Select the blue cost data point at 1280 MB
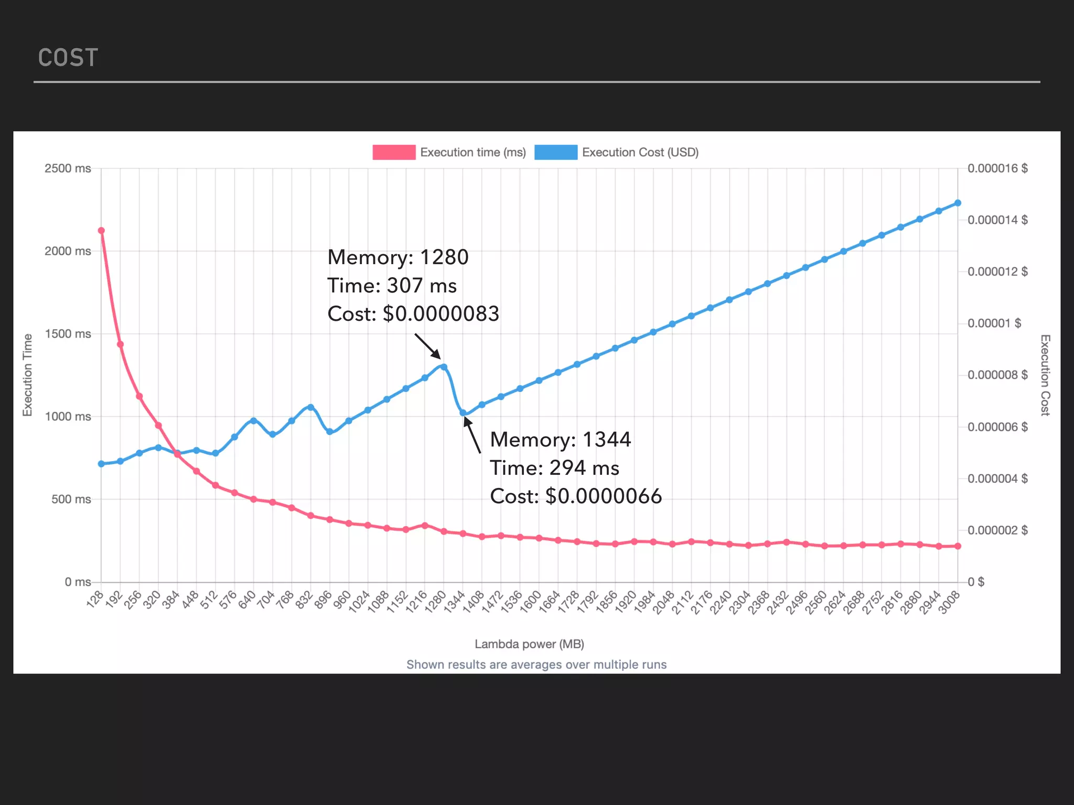Image resolution: width=1074 pixels, height=805 pixels. [444, 367]
